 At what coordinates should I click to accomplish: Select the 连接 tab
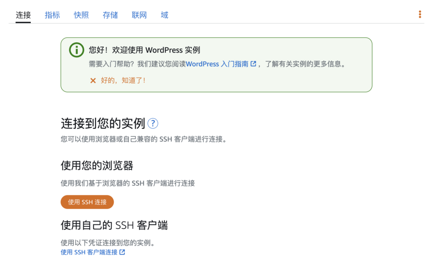(23, 15)
